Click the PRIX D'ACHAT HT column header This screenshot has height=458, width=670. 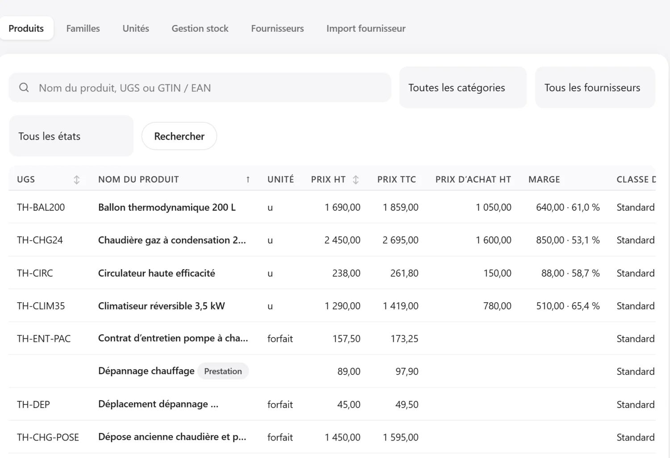pos(473,179)
